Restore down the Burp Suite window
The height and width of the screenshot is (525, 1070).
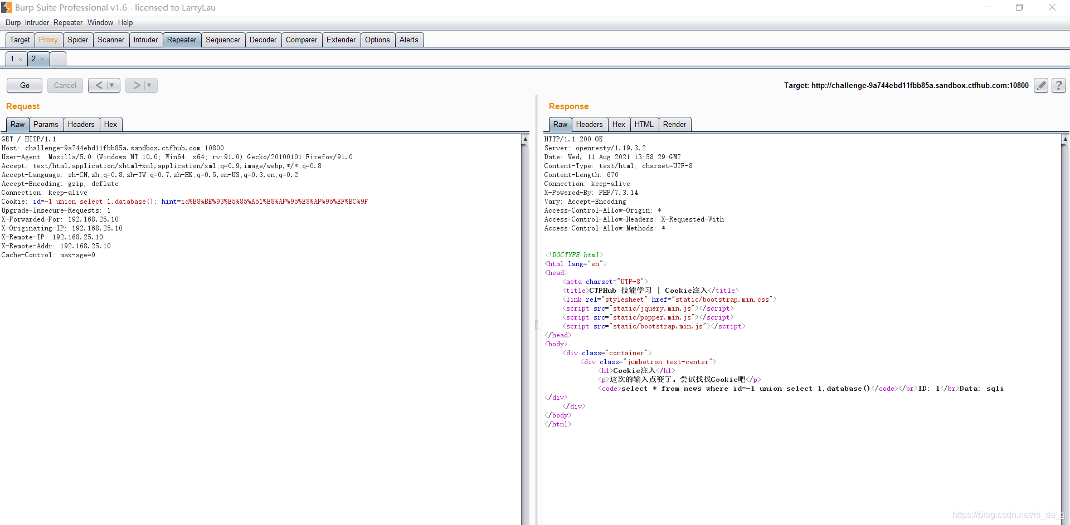[x=1019, y=7]
